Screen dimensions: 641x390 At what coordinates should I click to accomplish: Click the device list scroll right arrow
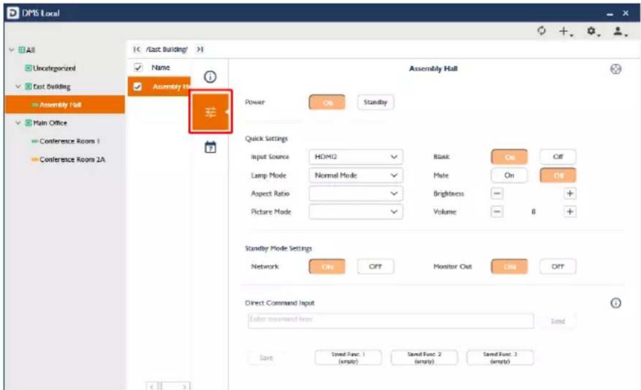coord(184,386)
